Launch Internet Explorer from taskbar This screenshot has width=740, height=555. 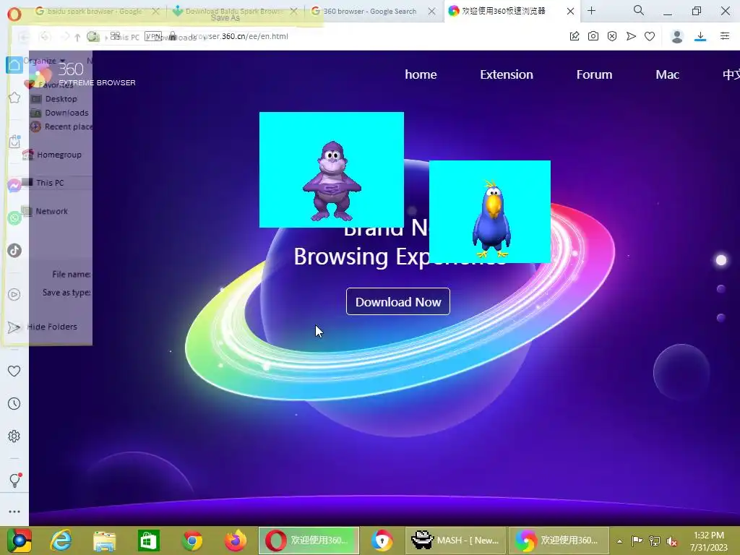pyautogui.click(x=61, y=541)
